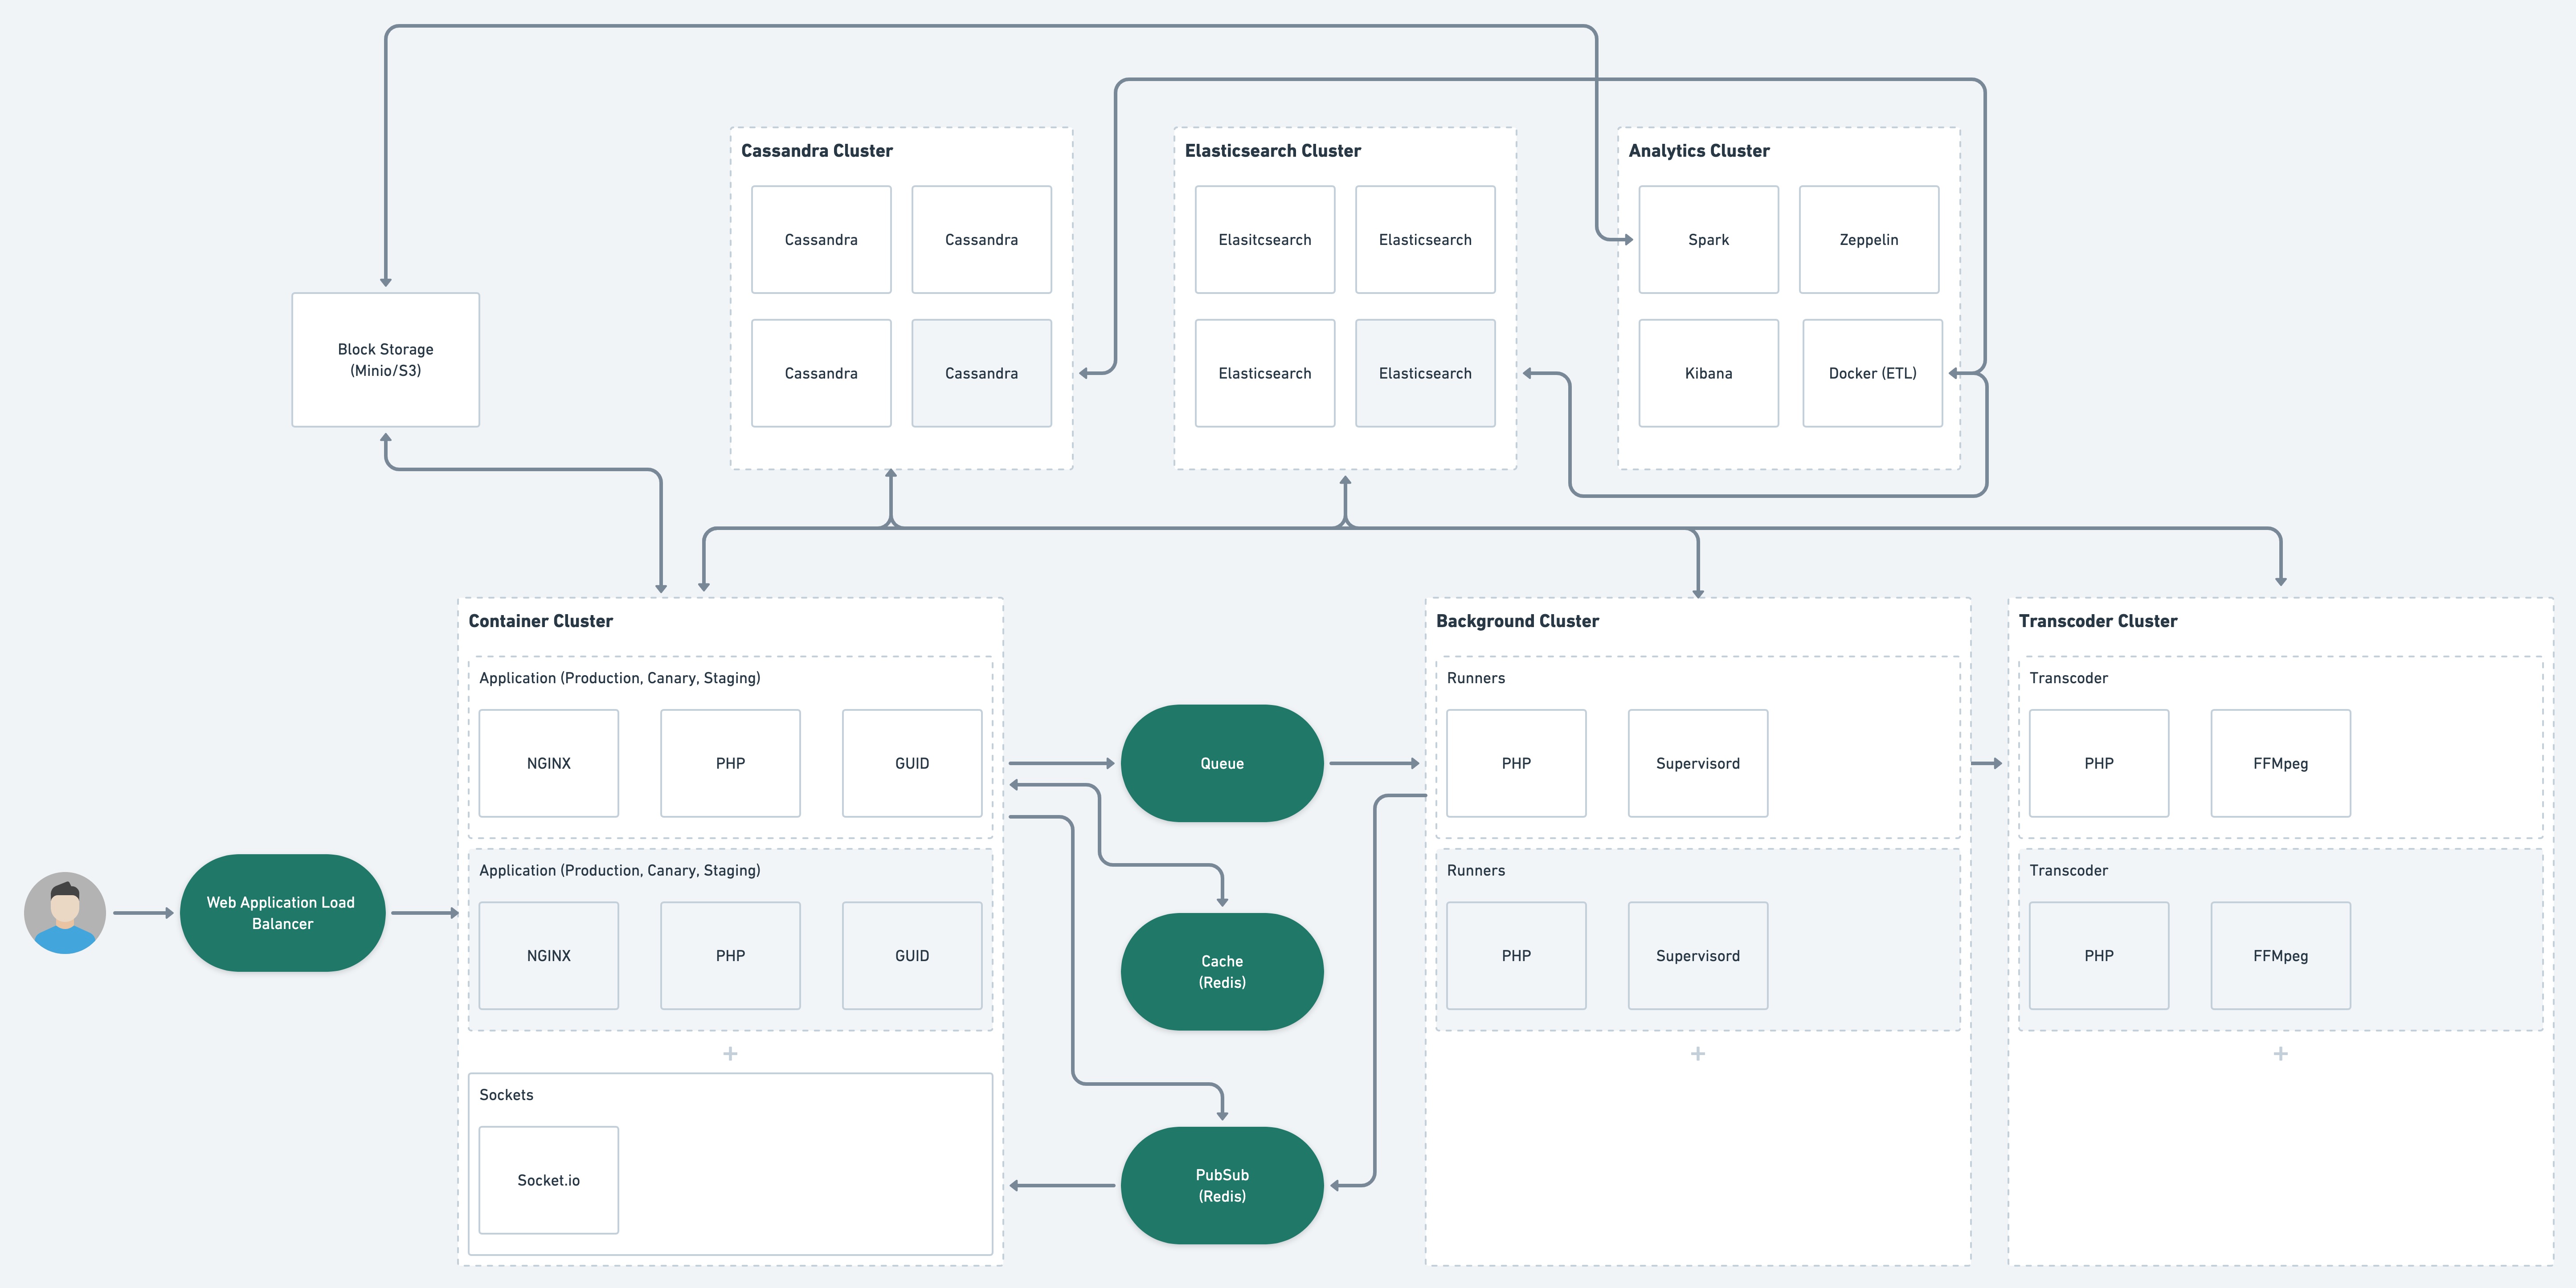Select the Zeppelin box
This screenshot has width=2576, height=1288.
click(x=1868, y=240)
